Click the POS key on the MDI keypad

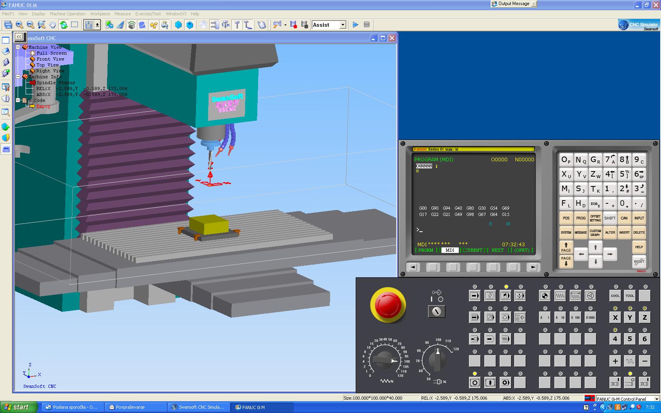pos(566,218)
